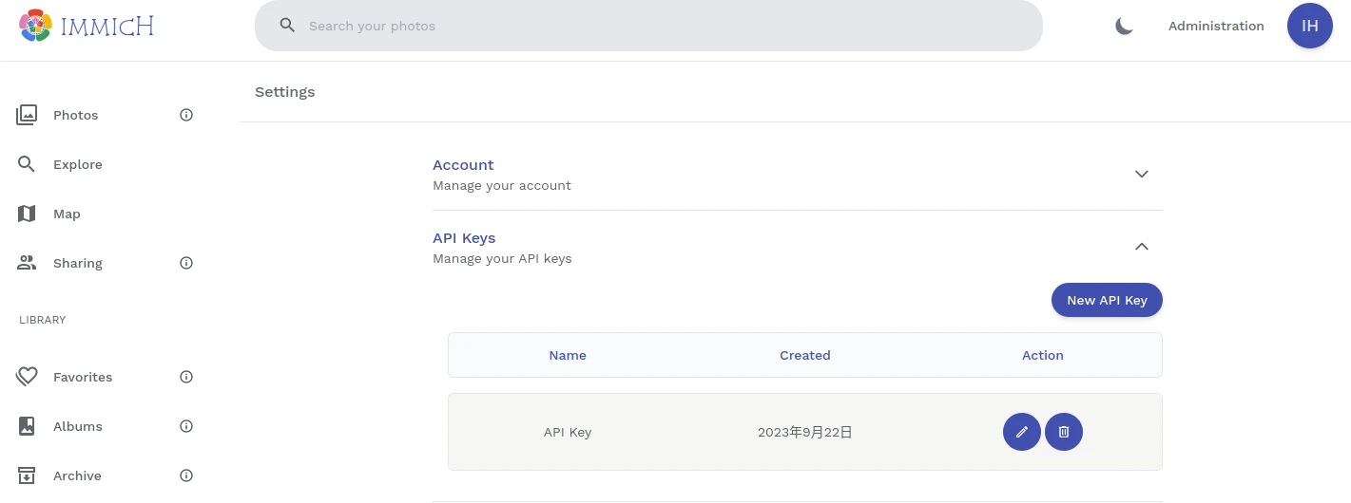Toggle dark mode moon icon
Image resolution: width=1351 pixels, height=503 pixels.
(x=1124, y=26)
